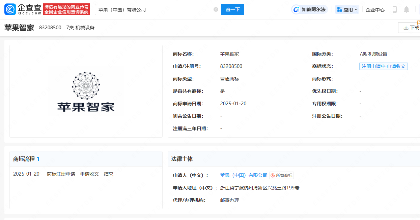The width and height of the screenshot is (420, 220).
Task: Click the 知彼阿尔法 AI assistant icon
Action: pos(297,9)
